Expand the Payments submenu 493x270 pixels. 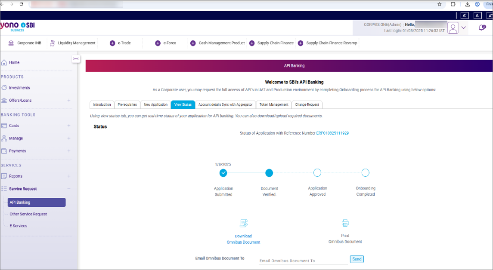tap(69, 151)
